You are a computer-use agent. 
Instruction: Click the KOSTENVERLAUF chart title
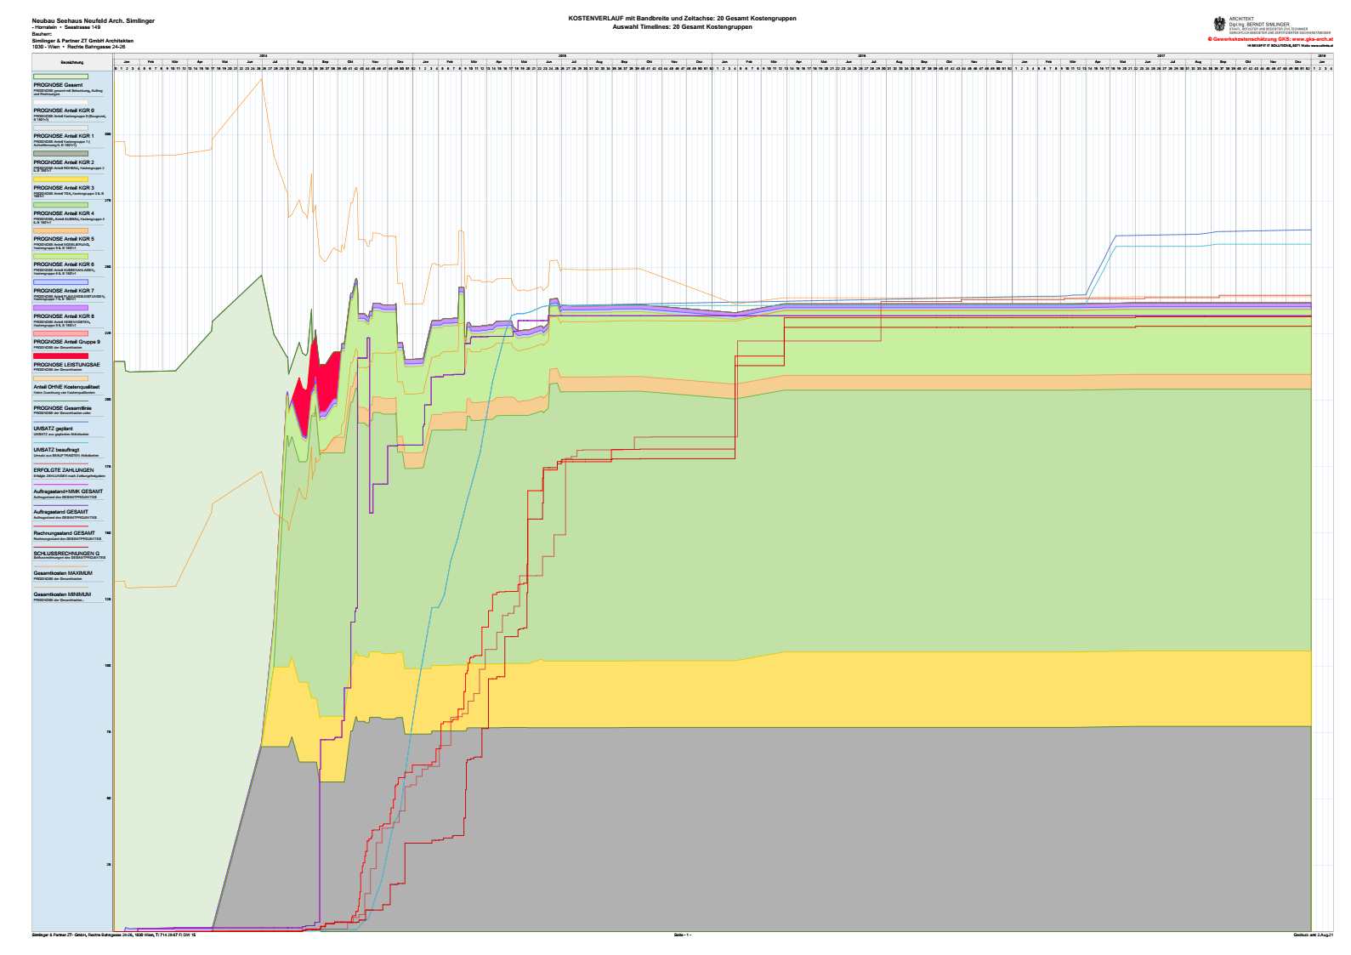[x=682, y=19]
